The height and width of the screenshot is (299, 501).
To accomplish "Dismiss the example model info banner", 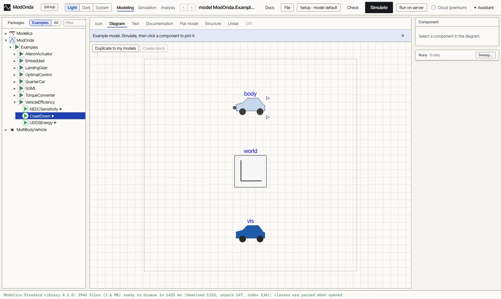I will 403,36.
